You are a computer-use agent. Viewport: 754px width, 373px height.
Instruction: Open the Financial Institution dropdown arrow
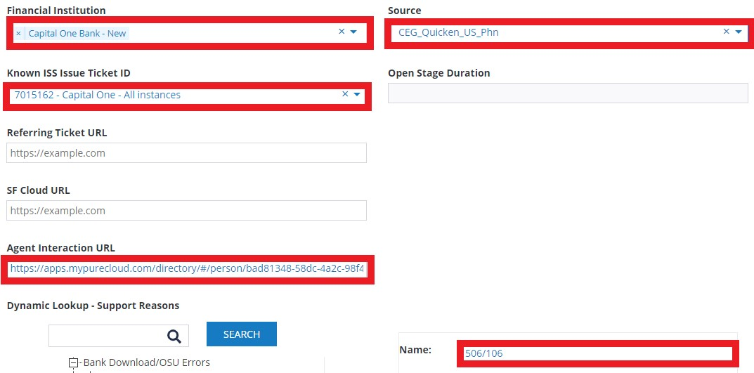point(353,32)
